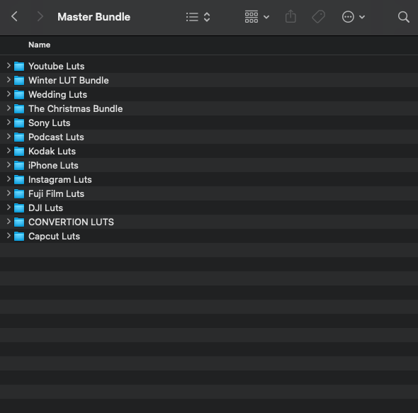The image size is (418, 413).
Task: Click the forward navigation arrow
Action: click(x=40, y=16)
